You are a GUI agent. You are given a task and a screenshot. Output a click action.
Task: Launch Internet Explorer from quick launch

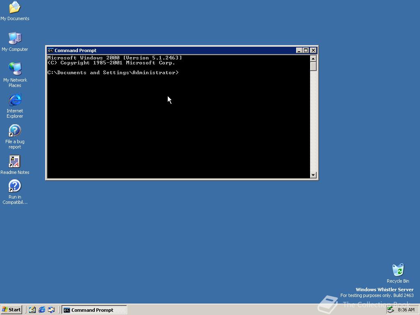pos(42,310)
